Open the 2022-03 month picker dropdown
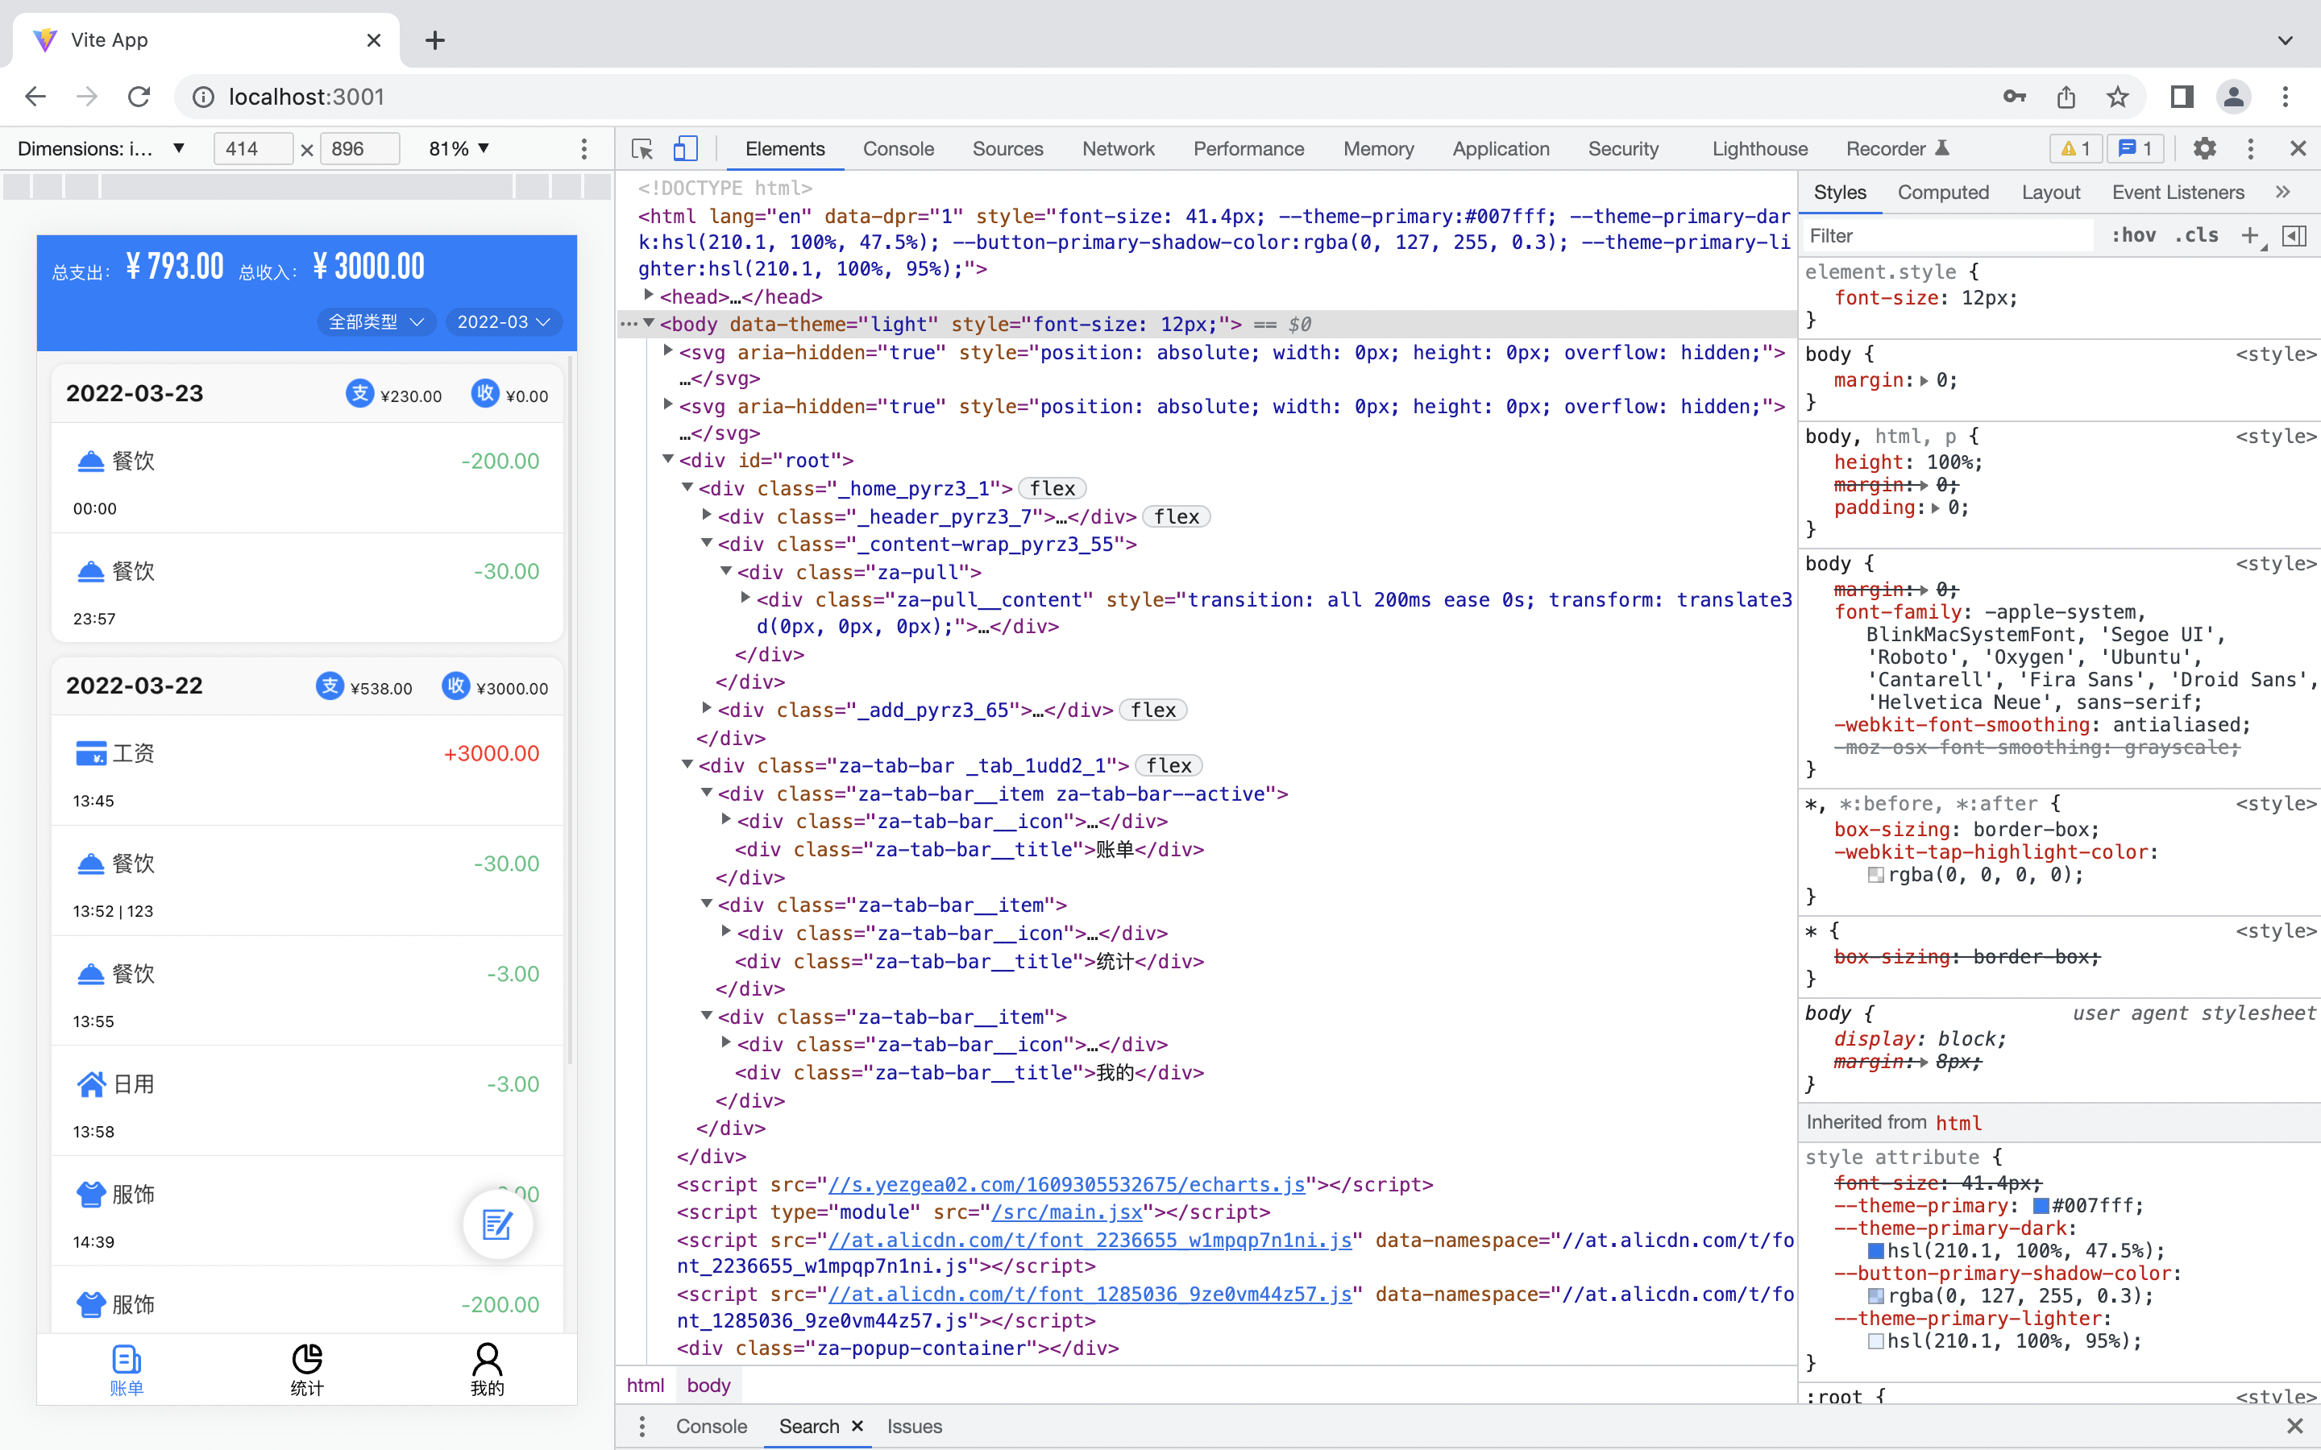2321x1450 pixels. click(x=504, y=322)
